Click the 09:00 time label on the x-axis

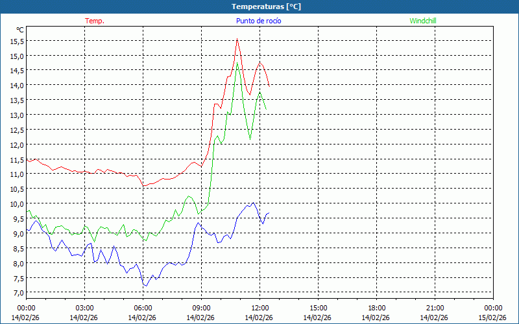tap(201, 308)
